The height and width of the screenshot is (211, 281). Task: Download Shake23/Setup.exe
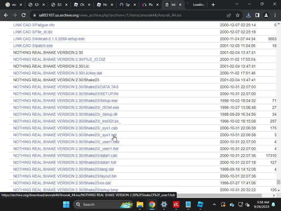pos(65,101)
